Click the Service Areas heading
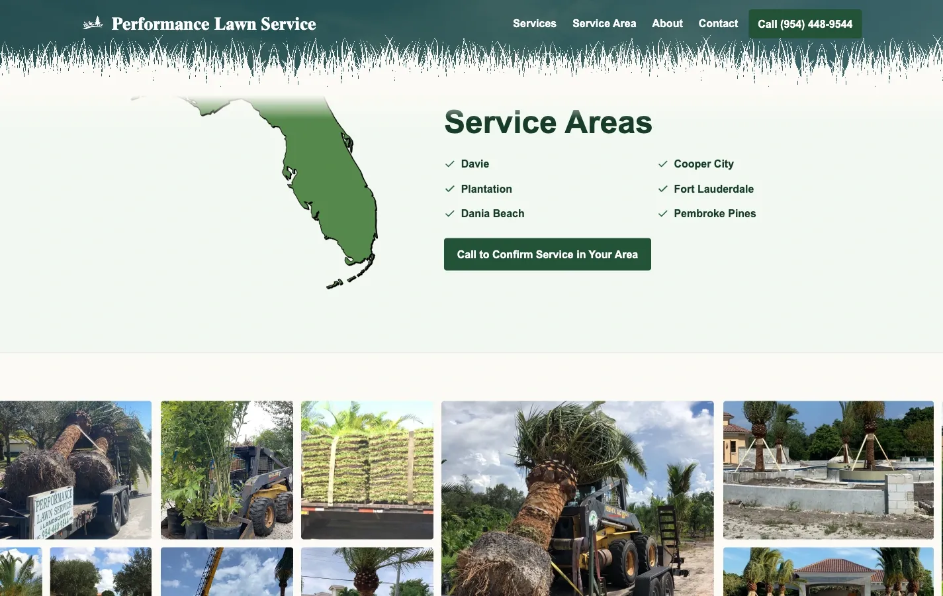 (548, 122)
